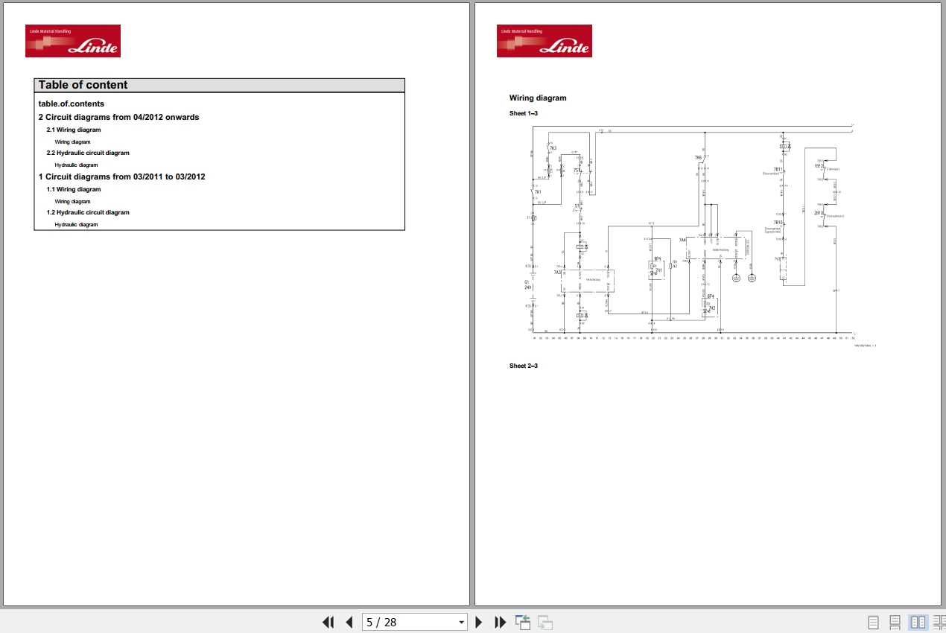This screenshot has width=946, height=633.
Task: Open the '1.1 Wiring diagram' contents entry
Action: coord(74,189)
